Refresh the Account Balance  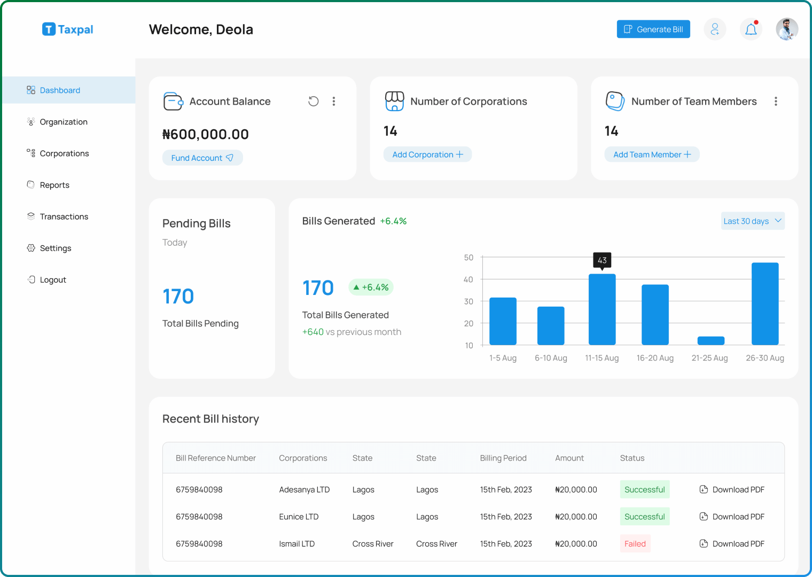point(314,101)
